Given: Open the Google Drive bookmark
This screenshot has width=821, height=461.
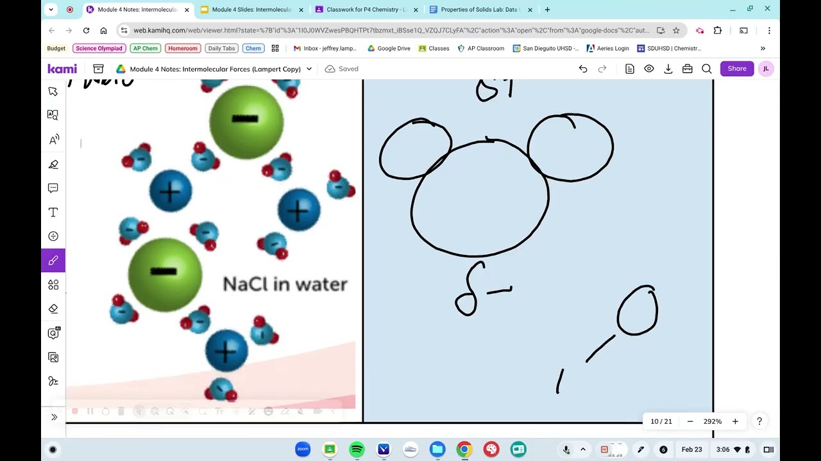Looking at the screenshot, I should 389,48.
